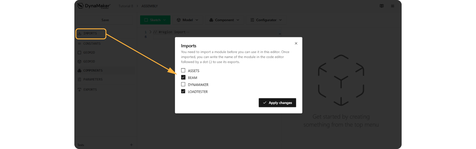The height and width of the screenshot is (149, 476).
Task: Check the DYNAMAKER import checkbox
Action: [183, 85]
